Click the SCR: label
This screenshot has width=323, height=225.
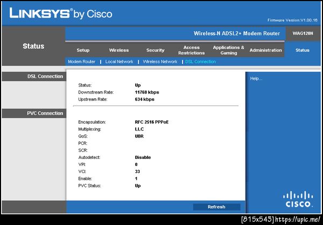[x=83, y=150]
